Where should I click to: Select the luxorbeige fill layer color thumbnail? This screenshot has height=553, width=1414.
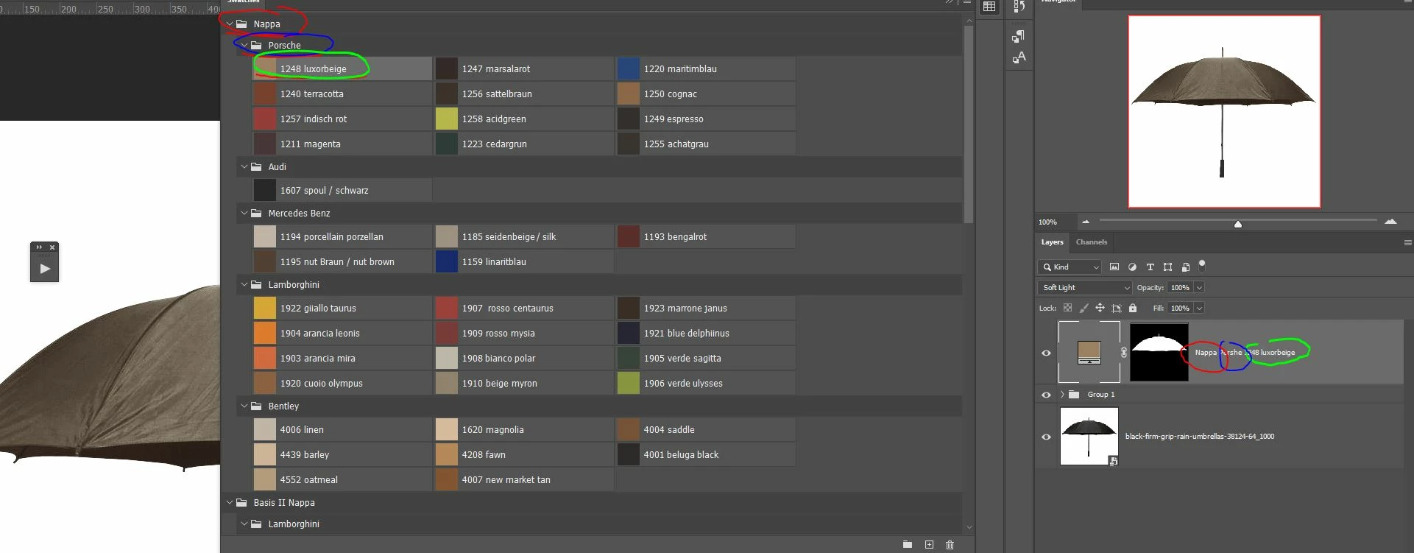pos(1089,352)
